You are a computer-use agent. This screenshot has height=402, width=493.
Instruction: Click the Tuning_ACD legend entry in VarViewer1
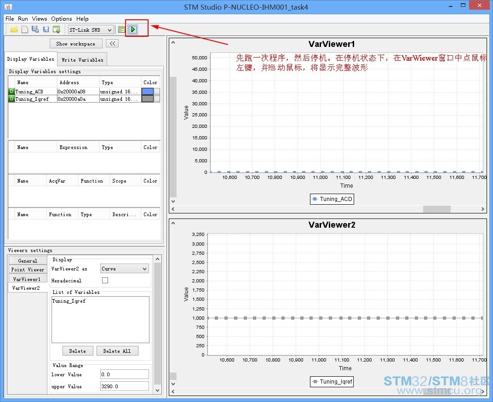[332, 199]
